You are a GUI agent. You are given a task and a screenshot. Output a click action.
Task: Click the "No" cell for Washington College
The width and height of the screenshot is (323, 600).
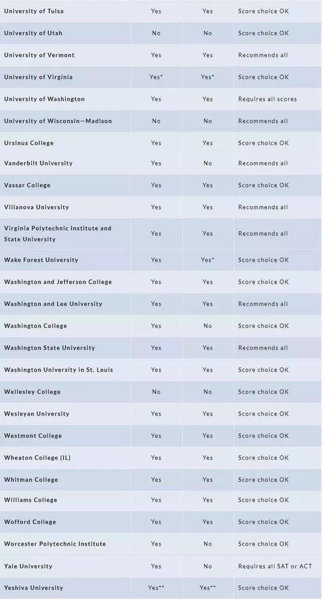tap(207, 326)
